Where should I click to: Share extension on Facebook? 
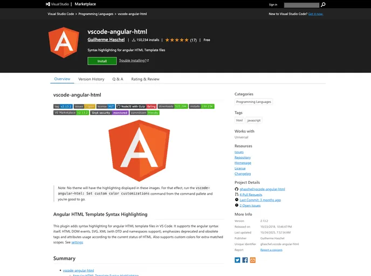point(245,260)
